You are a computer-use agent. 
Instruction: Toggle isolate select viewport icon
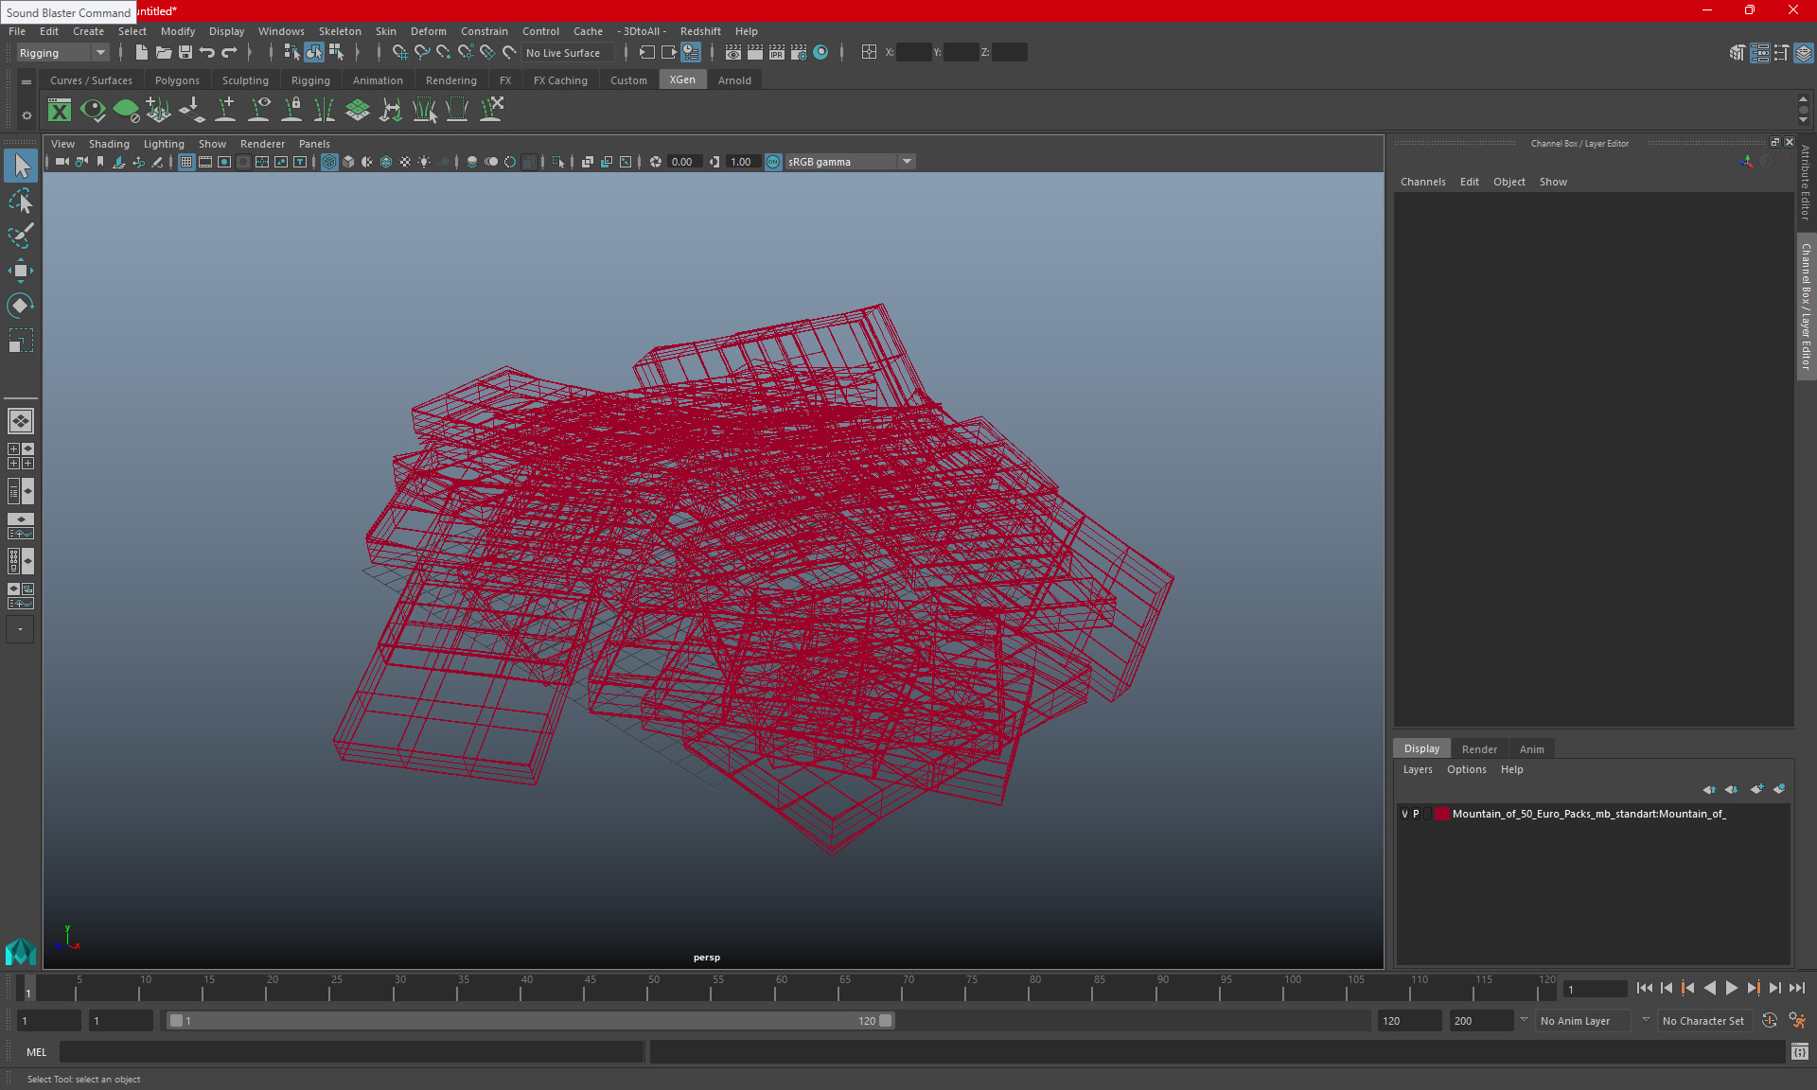[x=558, y=162]
